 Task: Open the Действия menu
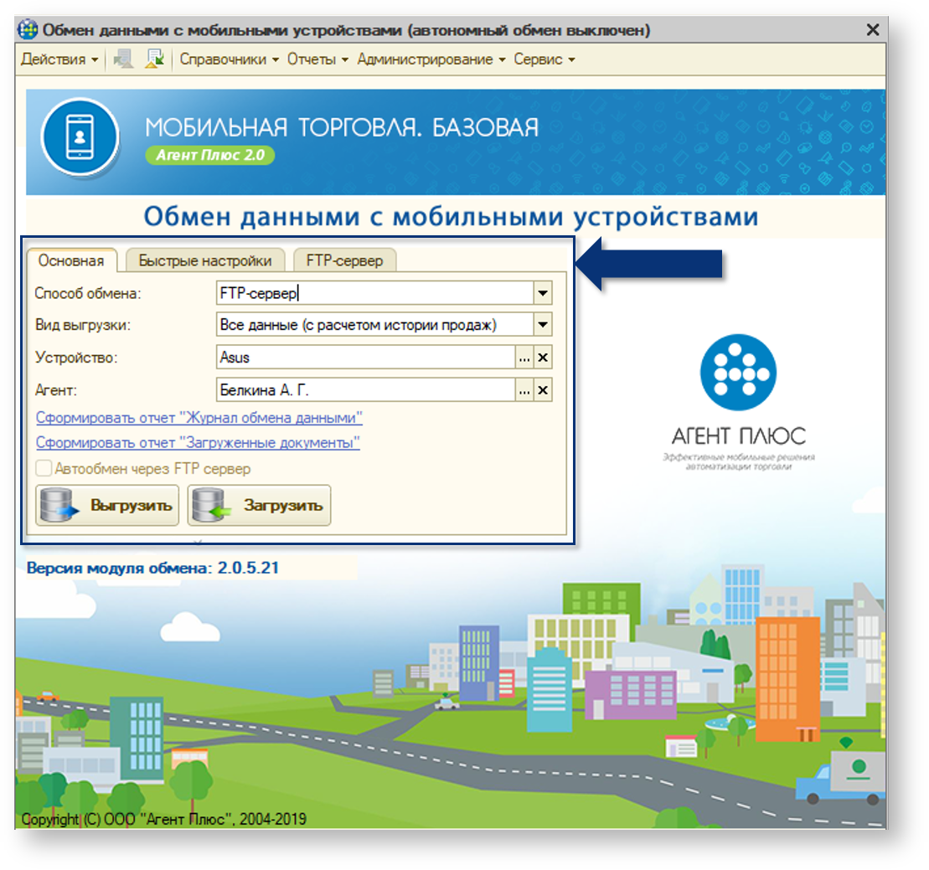tap(59, 59)
